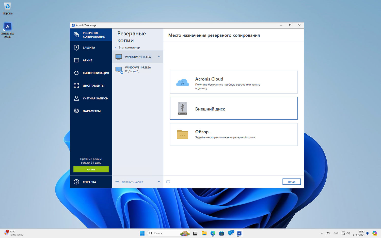The width and height of the screenshot is (381, 238).
Task: Click the feedback comment bubble icon
Action: (168, 182)
